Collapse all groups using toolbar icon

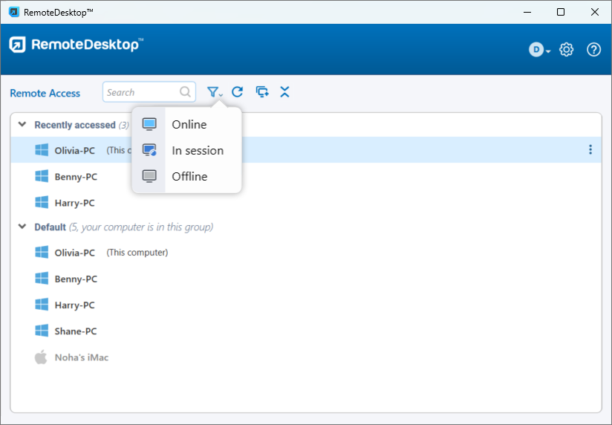284,92
